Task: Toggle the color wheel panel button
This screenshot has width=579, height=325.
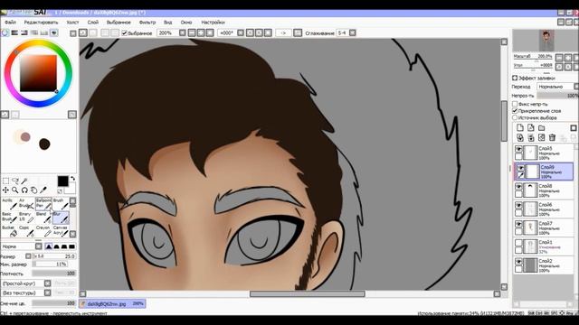Action: click(x=5, y=32)
